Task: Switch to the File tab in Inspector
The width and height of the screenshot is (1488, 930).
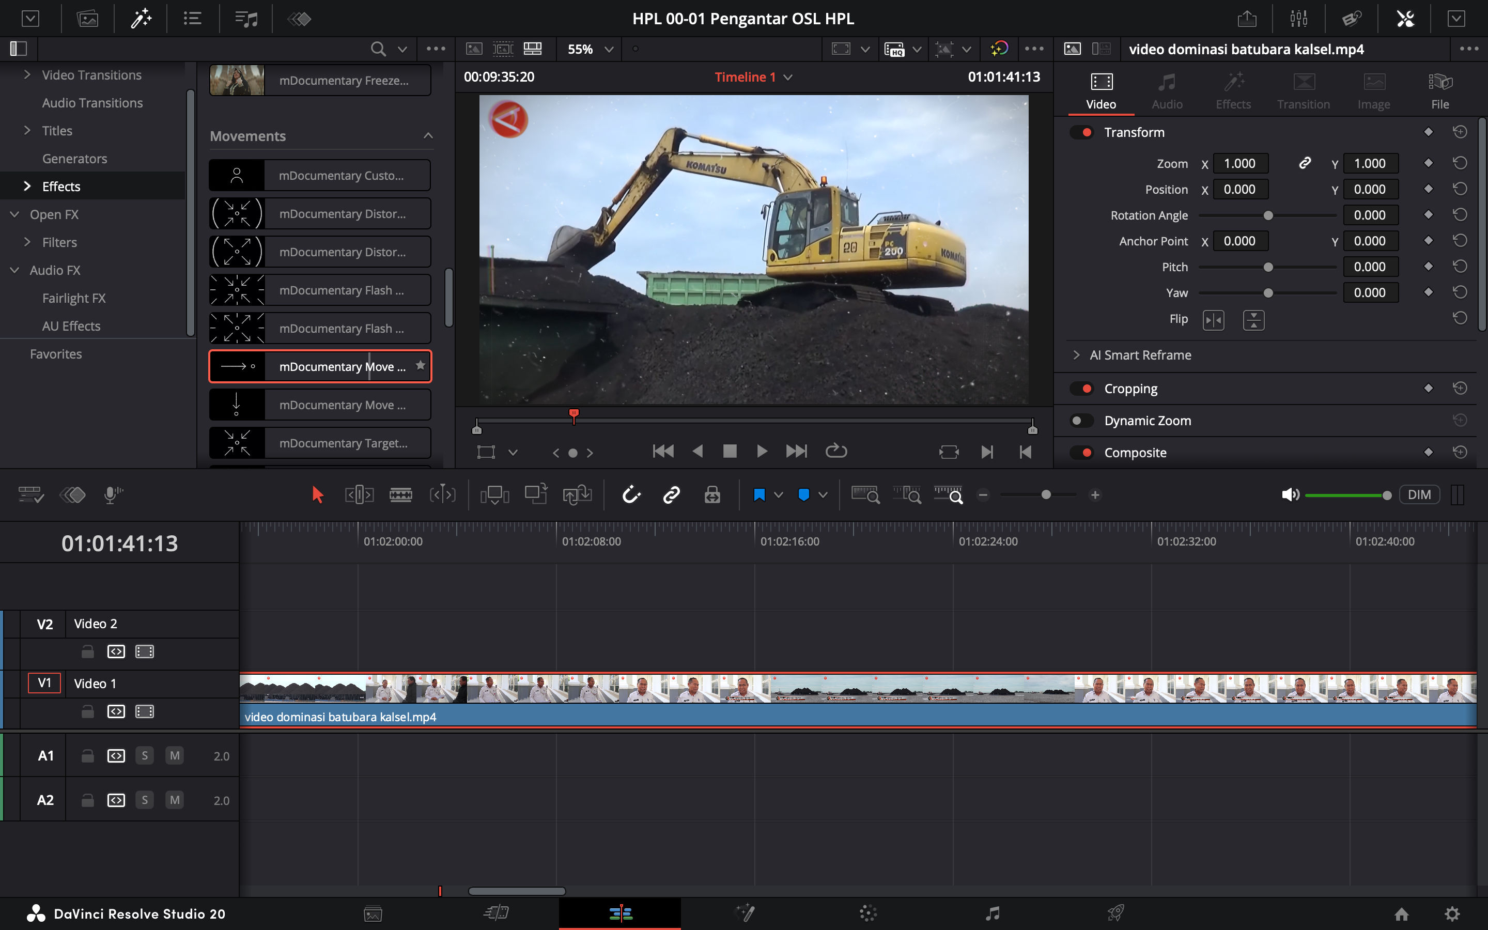Action: click(1439, 90)
